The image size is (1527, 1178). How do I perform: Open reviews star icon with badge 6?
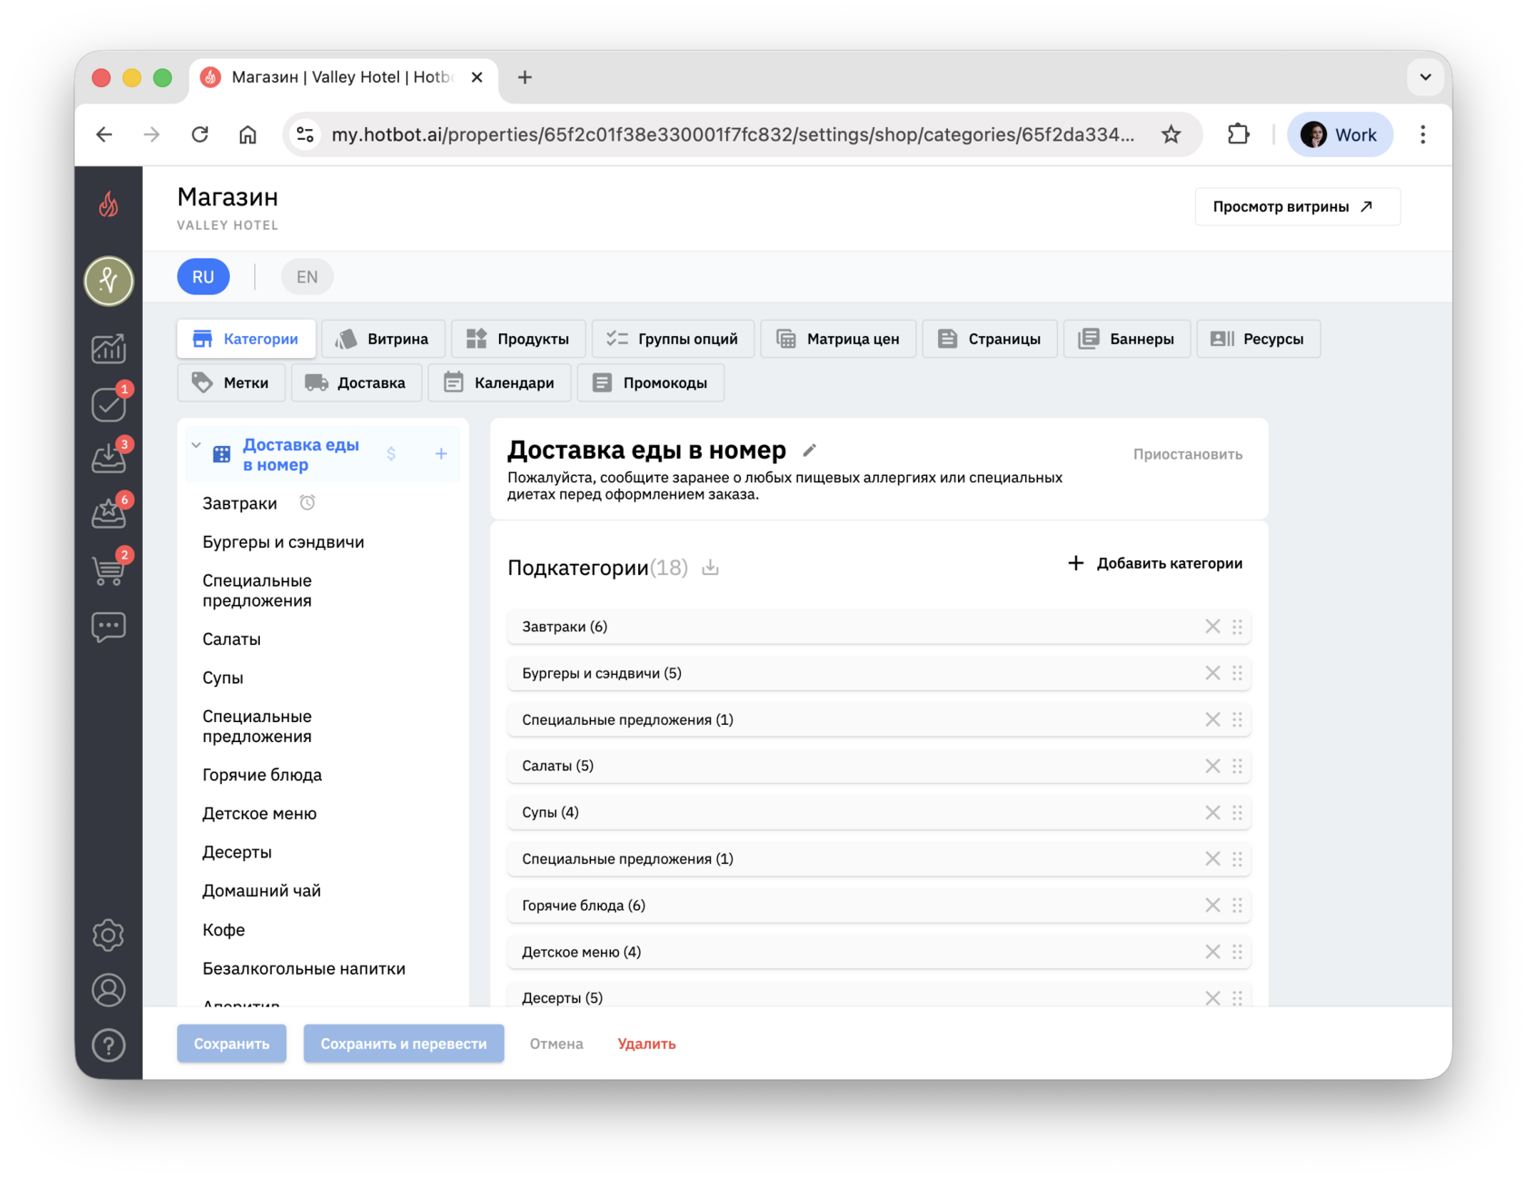click(x=110, y=512)
